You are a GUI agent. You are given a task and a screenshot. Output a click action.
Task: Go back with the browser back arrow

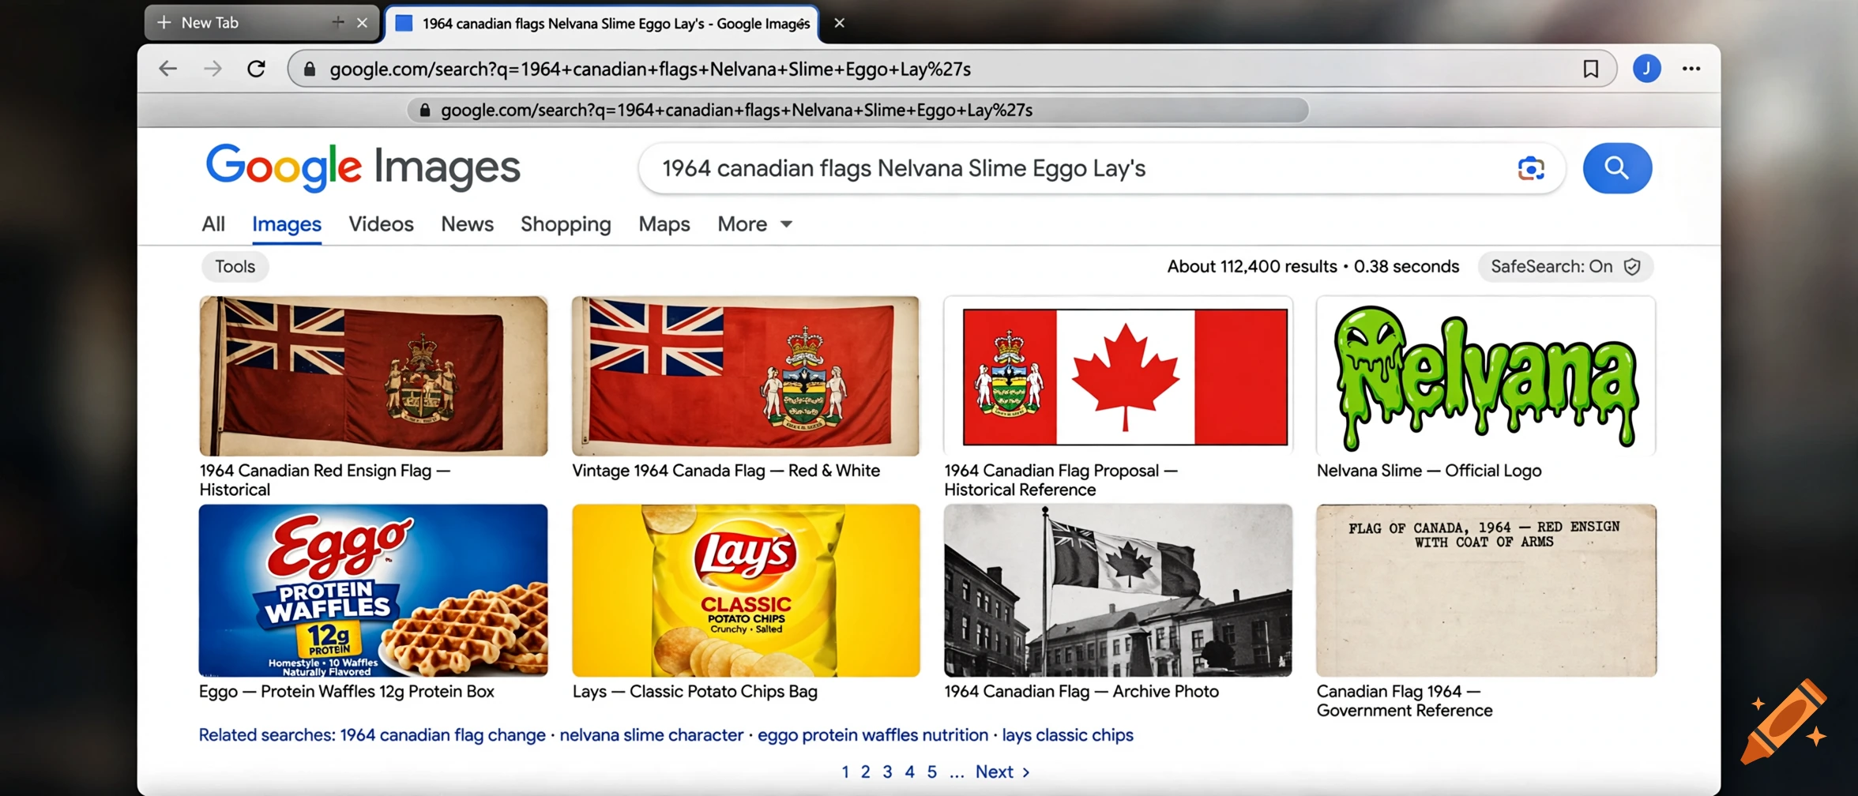tap(167, 69)
